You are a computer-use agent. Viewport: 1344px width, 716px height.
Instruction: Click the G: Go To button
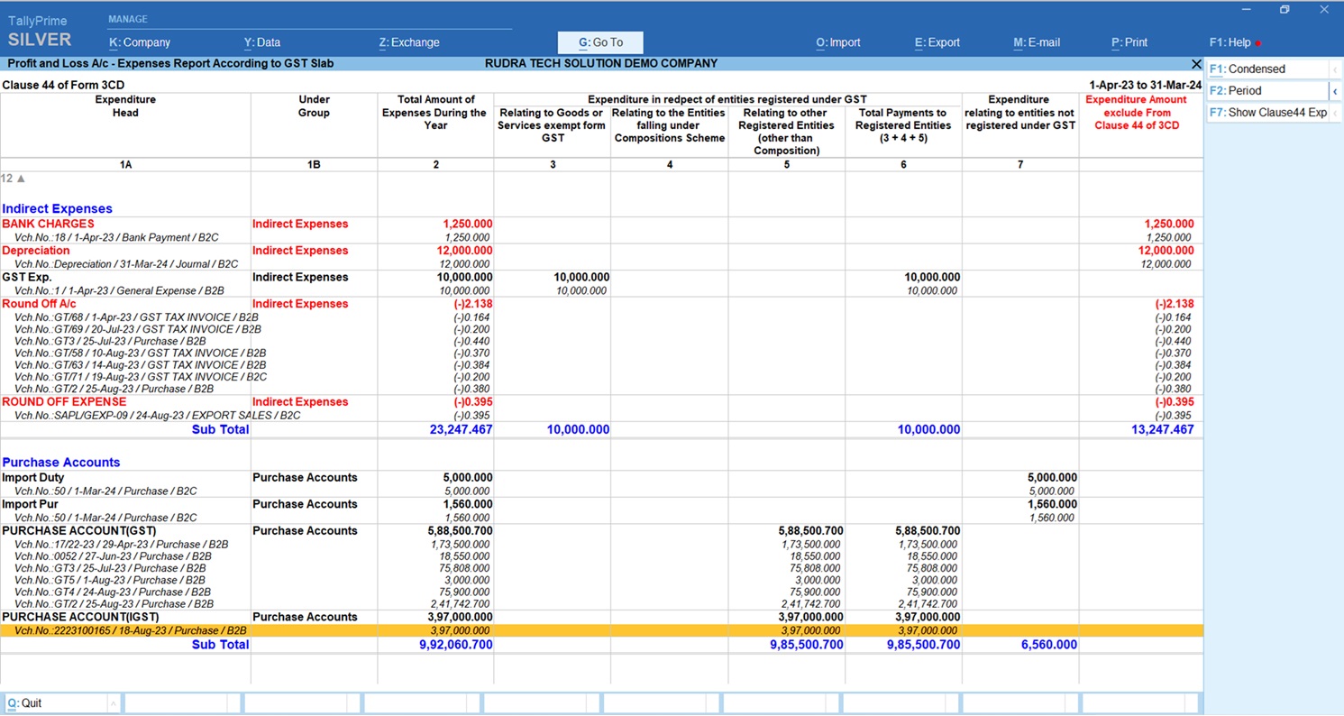point(600,42)
